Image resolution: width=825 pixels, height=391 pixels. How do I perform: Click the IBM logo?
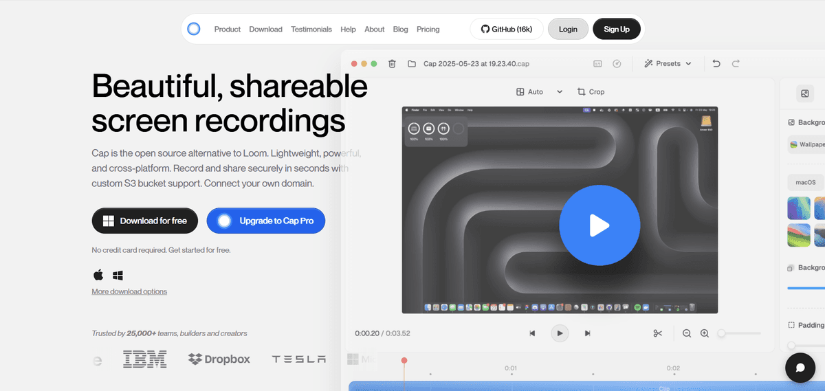tap(145, 359)
